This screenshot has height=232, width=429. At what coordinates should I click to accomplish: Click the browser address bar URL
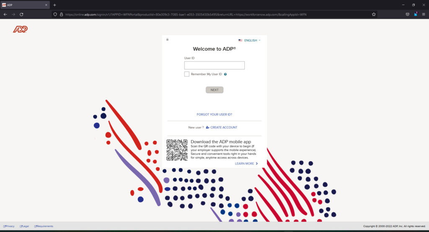(x=186, y=15)
